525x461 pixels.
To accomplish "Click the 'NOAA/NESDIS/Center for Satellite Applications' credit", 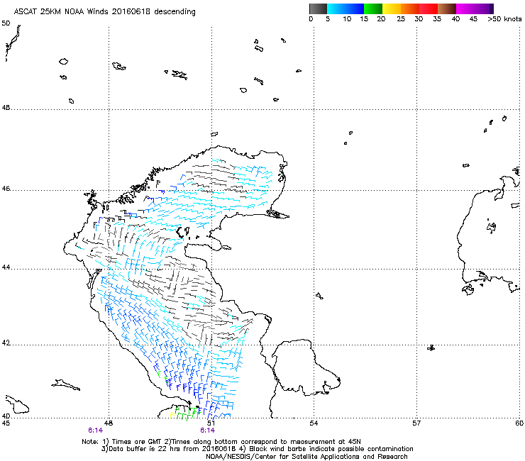I will tap(306, 456).
